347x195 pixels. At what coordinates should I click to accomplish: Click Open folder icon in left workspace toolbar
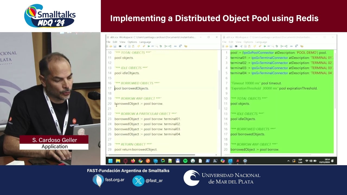point(111,46)
